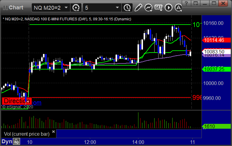
Task: Click the bar replay play icon
Action: 169,8
